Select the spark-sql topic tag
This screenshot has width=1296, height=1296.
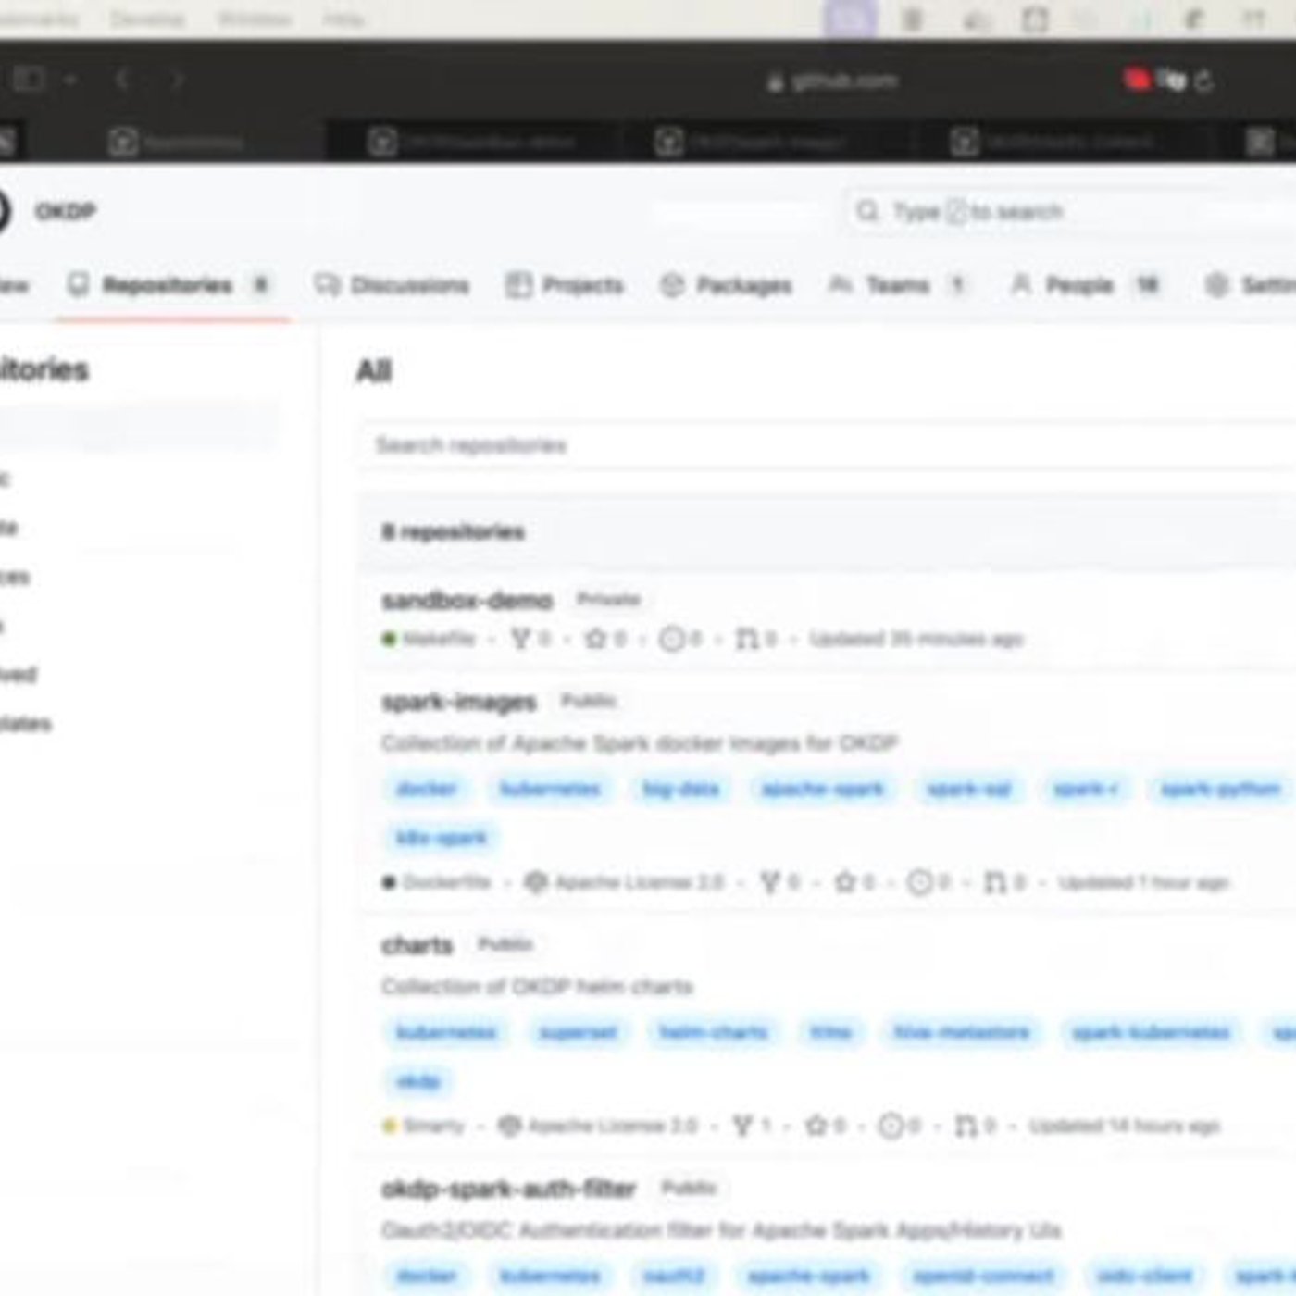[969, 789]
